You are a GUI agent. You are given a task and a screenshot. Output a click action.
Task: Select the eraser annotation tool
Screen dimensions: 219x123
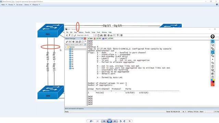coord(212,56)
